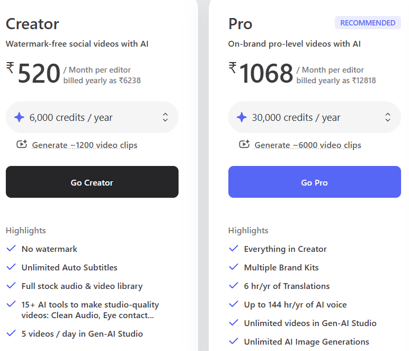This screenshot has height=351, width=409.
Task: Click the sparkle icon beside 30,000 credits
Action: pyautogui.click(x=242, y=117)
